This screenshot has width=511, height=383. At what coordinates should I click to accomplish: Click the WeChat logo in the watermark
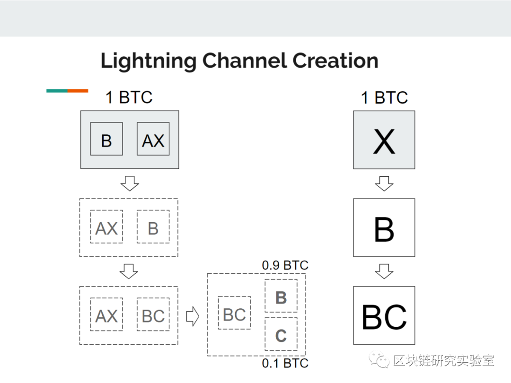point(379,360)
